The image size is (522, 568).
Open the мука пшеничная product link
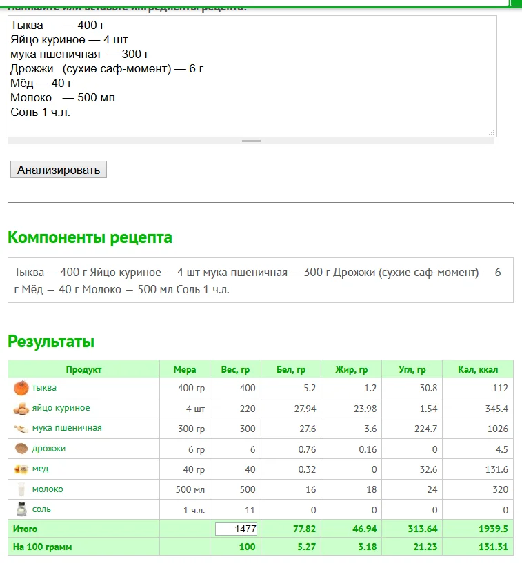pos(67,428)
